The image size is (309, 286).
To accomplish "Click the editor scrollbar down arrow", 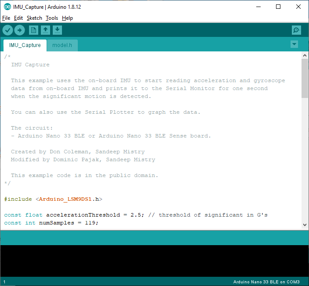I will pos(305,225).
